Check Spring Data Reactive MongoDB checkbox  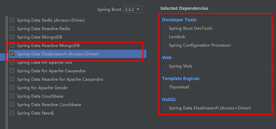12,46
